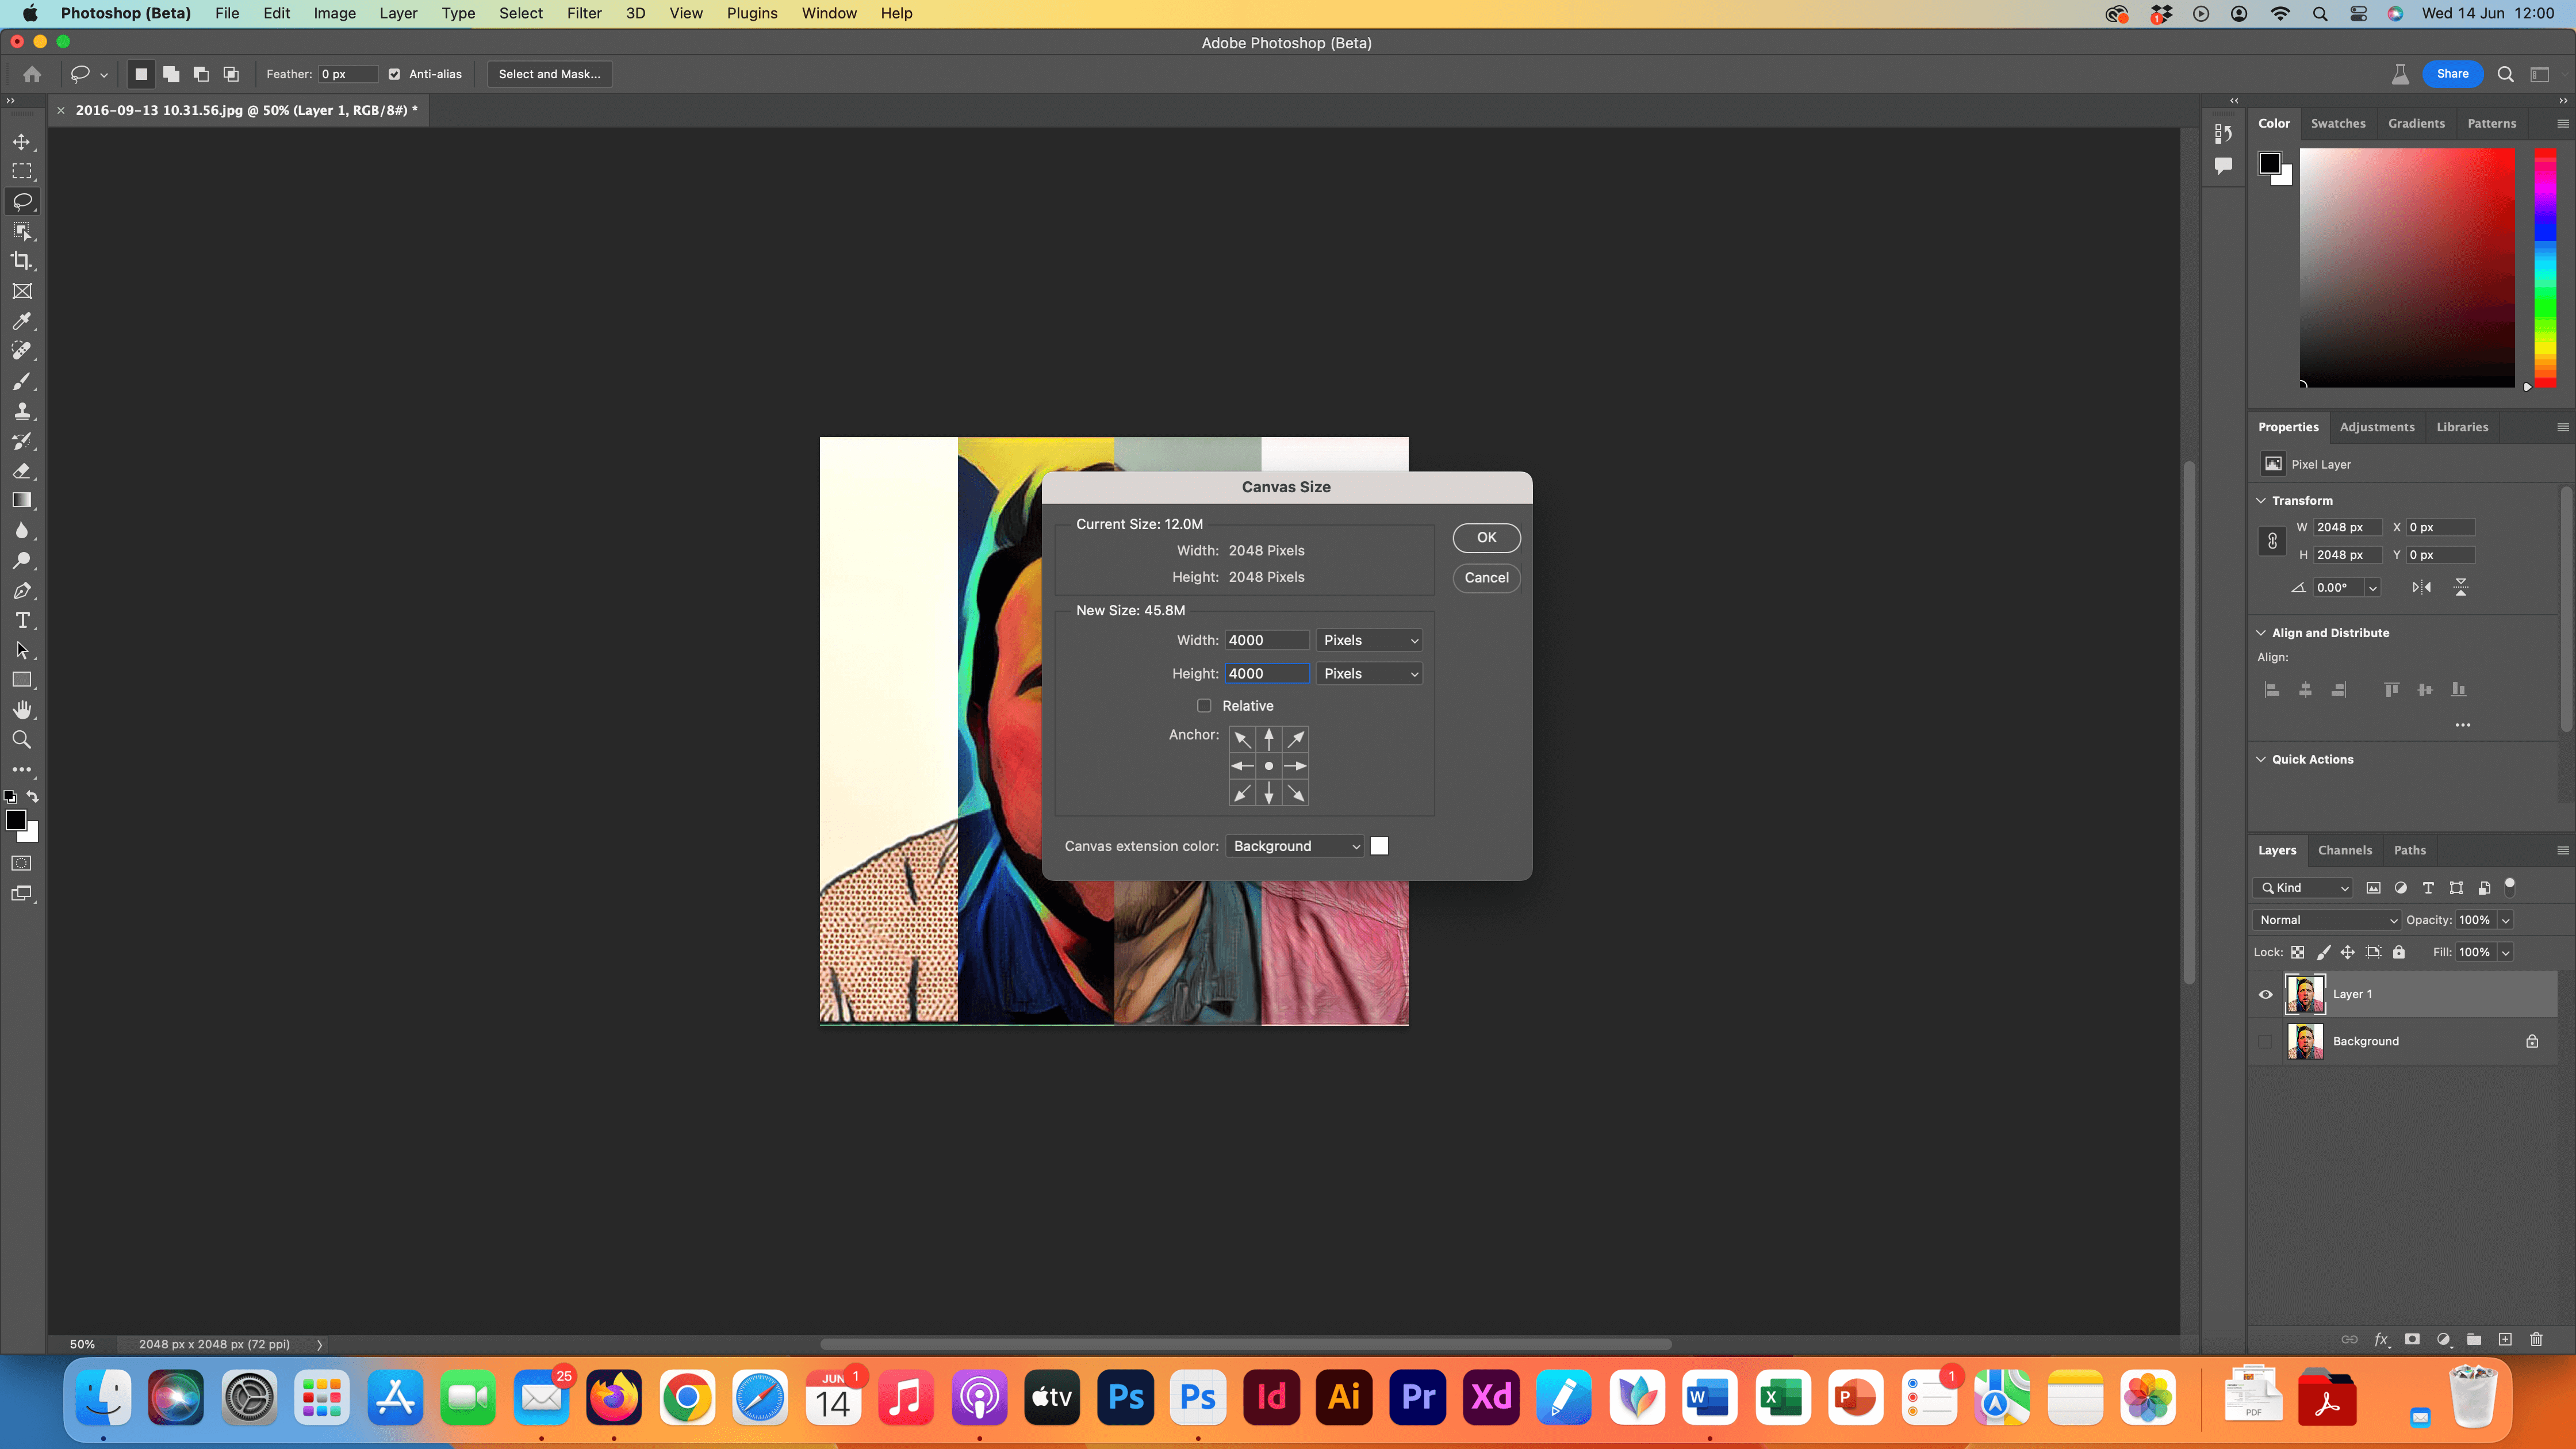The width and height of the screenshot is (2576, 1449).
Task: Toggle the Anti-alias checkbox
Action: [394, 74]
